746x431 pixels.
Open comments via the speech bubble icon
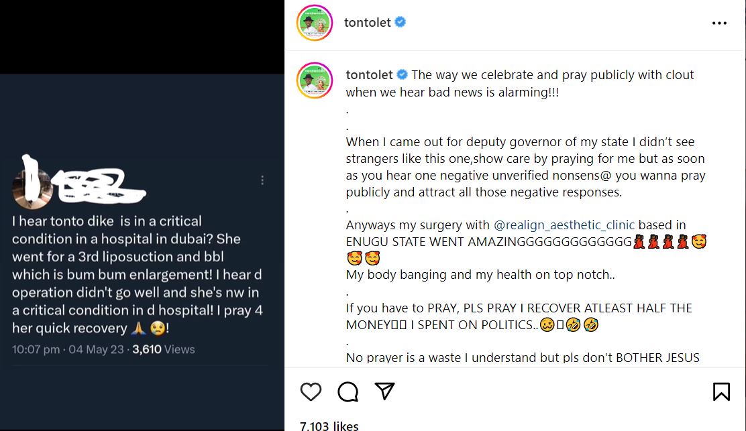pyautogui.click(x=348, y=391)
